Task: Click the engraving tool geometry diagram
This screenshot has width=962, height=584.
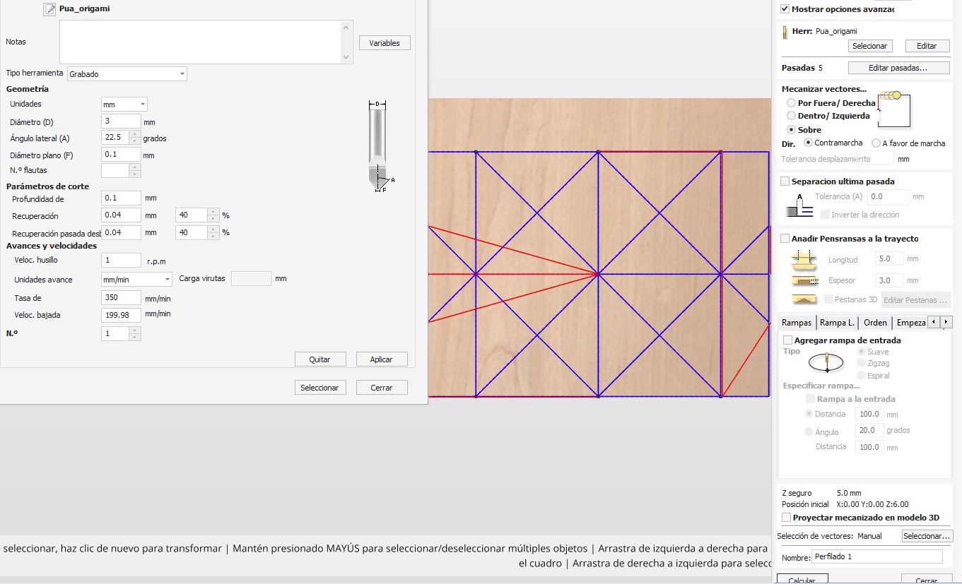Action: click(x=380, y=146)
